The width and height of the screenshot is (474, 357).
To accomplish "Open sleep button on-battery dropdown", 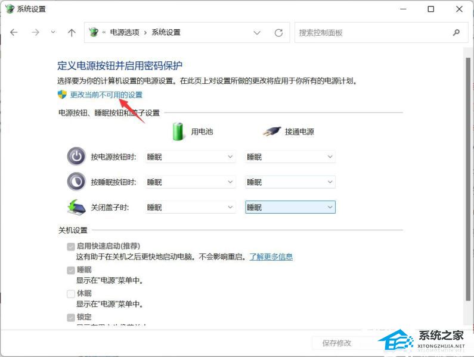I will pos(190,182).
